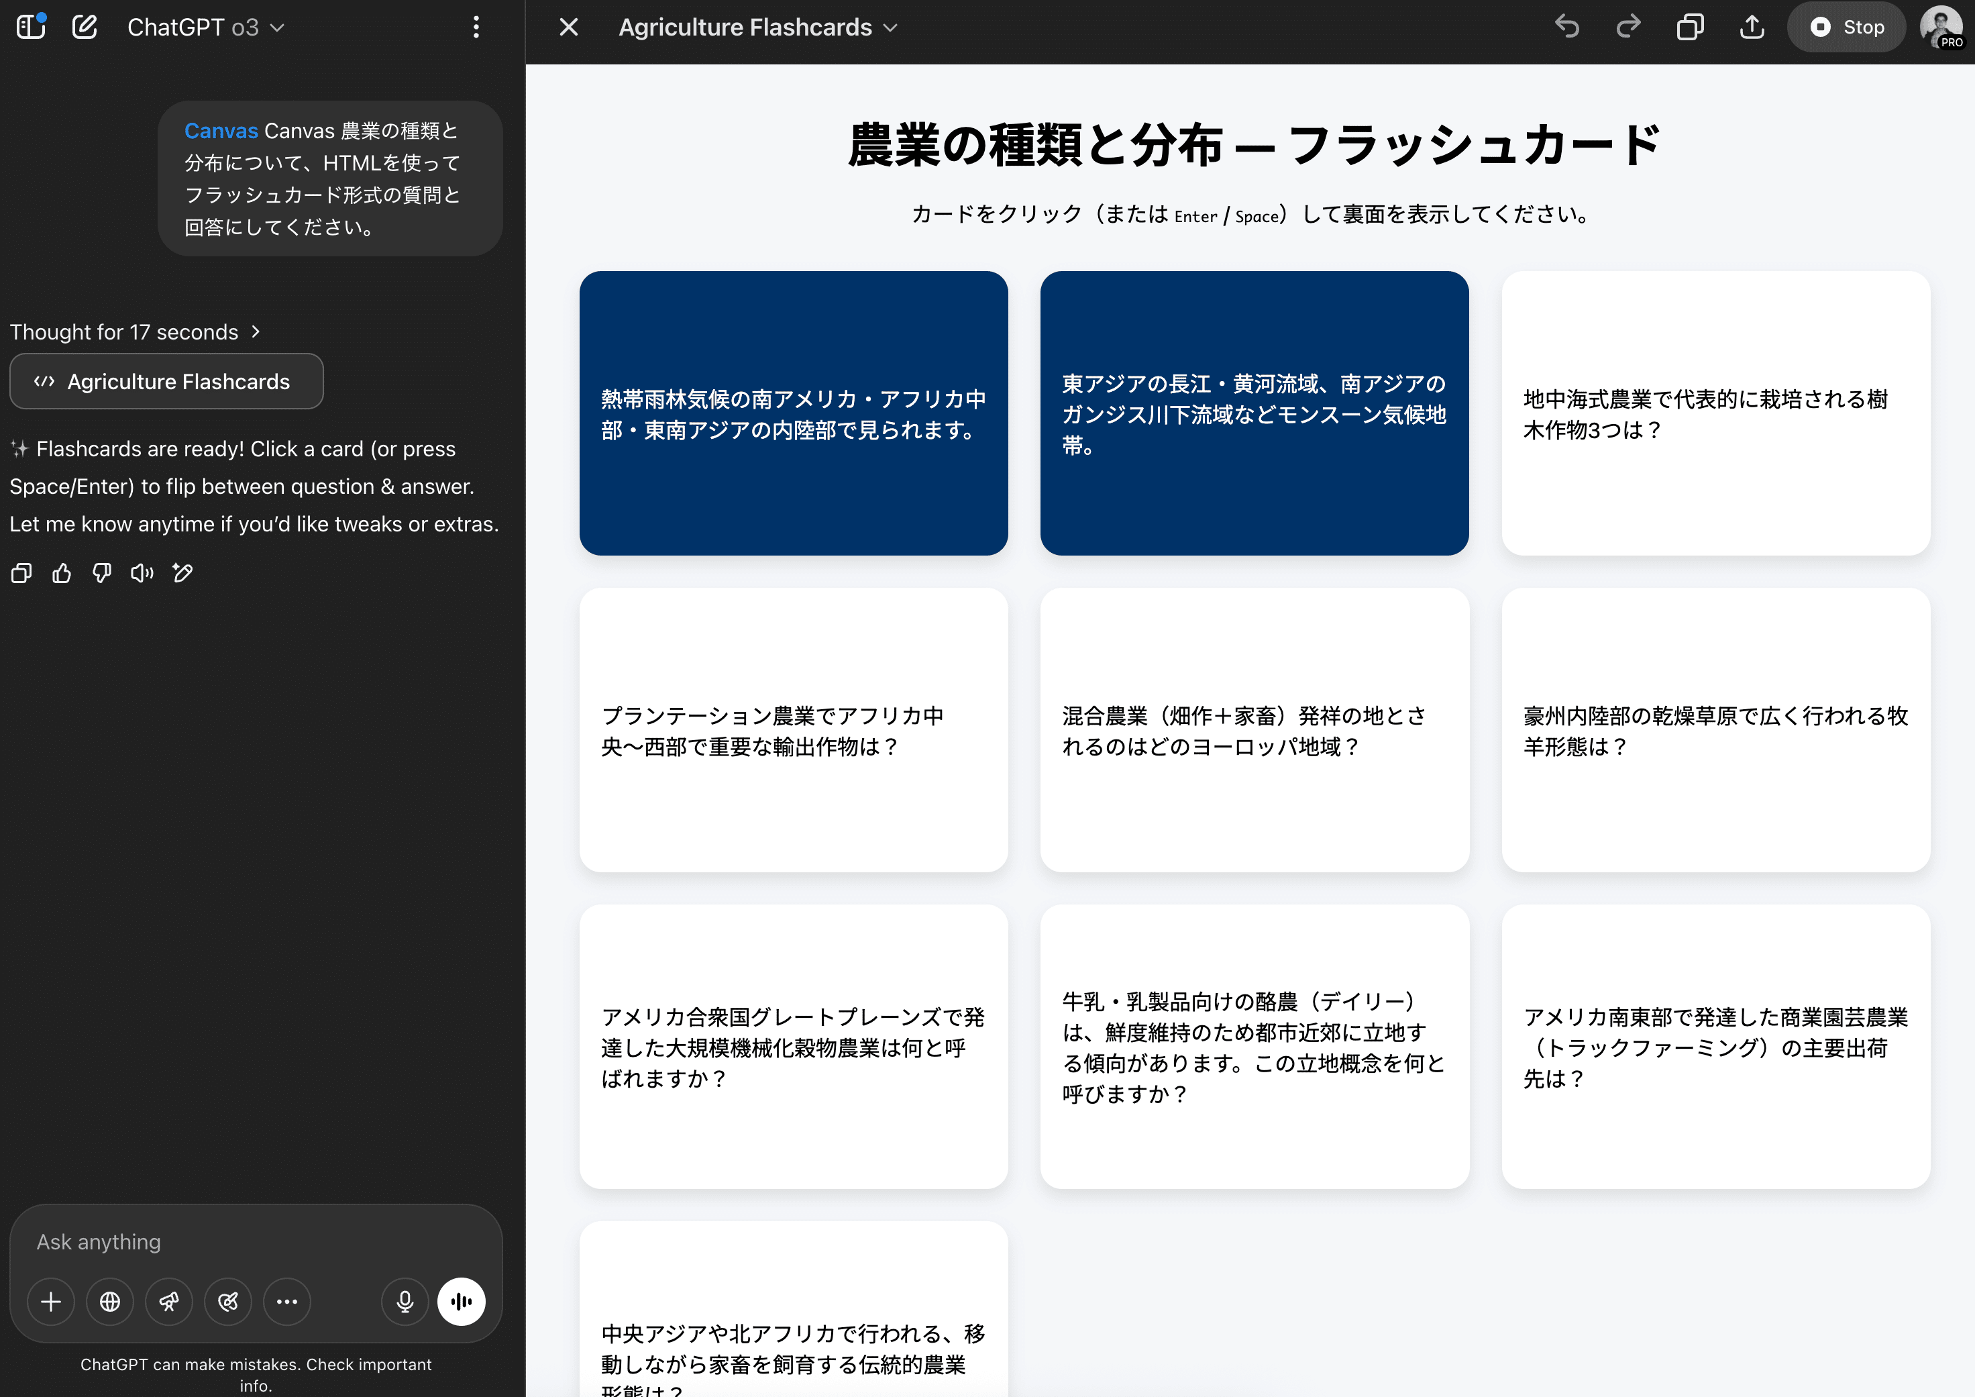This screenshot has height=1397, width=1975.
Task: Click the Ask anything input field
Action: [x=256, y=1242]
